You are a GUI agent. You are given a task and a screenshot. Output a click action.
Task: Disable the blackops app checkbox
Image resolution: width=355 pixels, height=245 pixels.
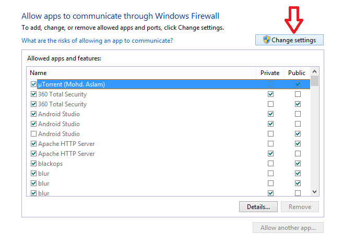34,164
